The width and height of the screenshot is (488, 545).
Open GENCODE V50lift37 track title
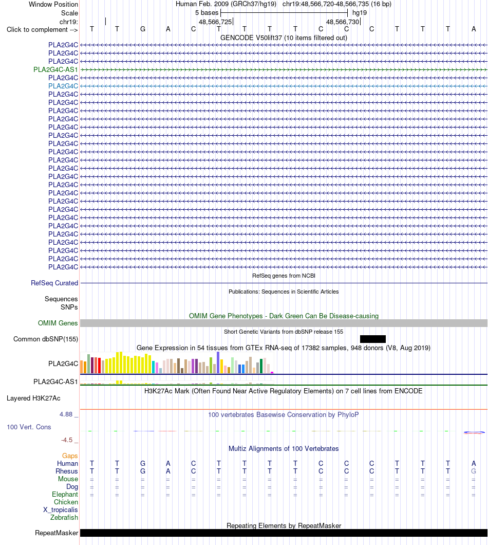284,38
